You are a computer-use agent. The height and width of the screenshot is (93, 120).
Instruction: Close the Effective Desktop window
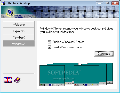click(115, 3)
